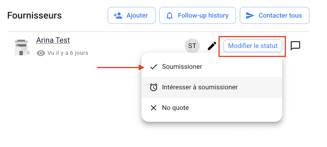This screenshot has width=327, height=147.
Task: Open the Modifier le statut dropdown
Action: pyautogui.click(x=253, y=46)
